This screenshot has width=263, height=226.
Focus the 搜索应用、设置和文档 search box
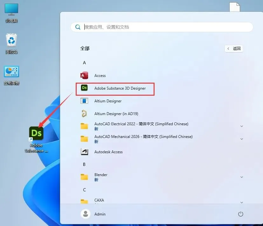coord(162,27)
